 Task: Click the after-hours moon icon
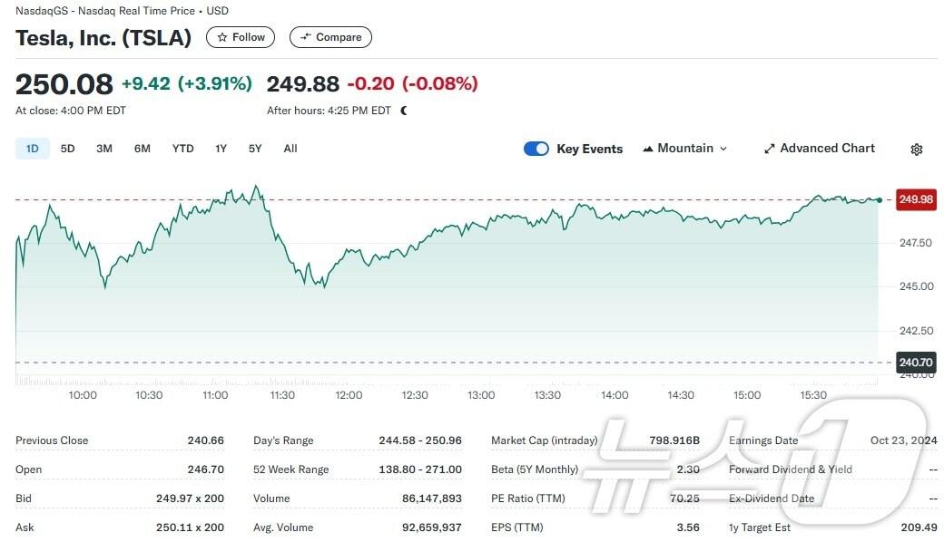pyautogui.click(x=404, y=111)
